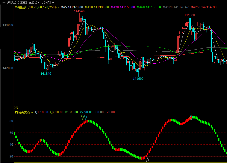
Task: Click the 144540 high price label
Action: pyautogui.click(x=79, y=11)
